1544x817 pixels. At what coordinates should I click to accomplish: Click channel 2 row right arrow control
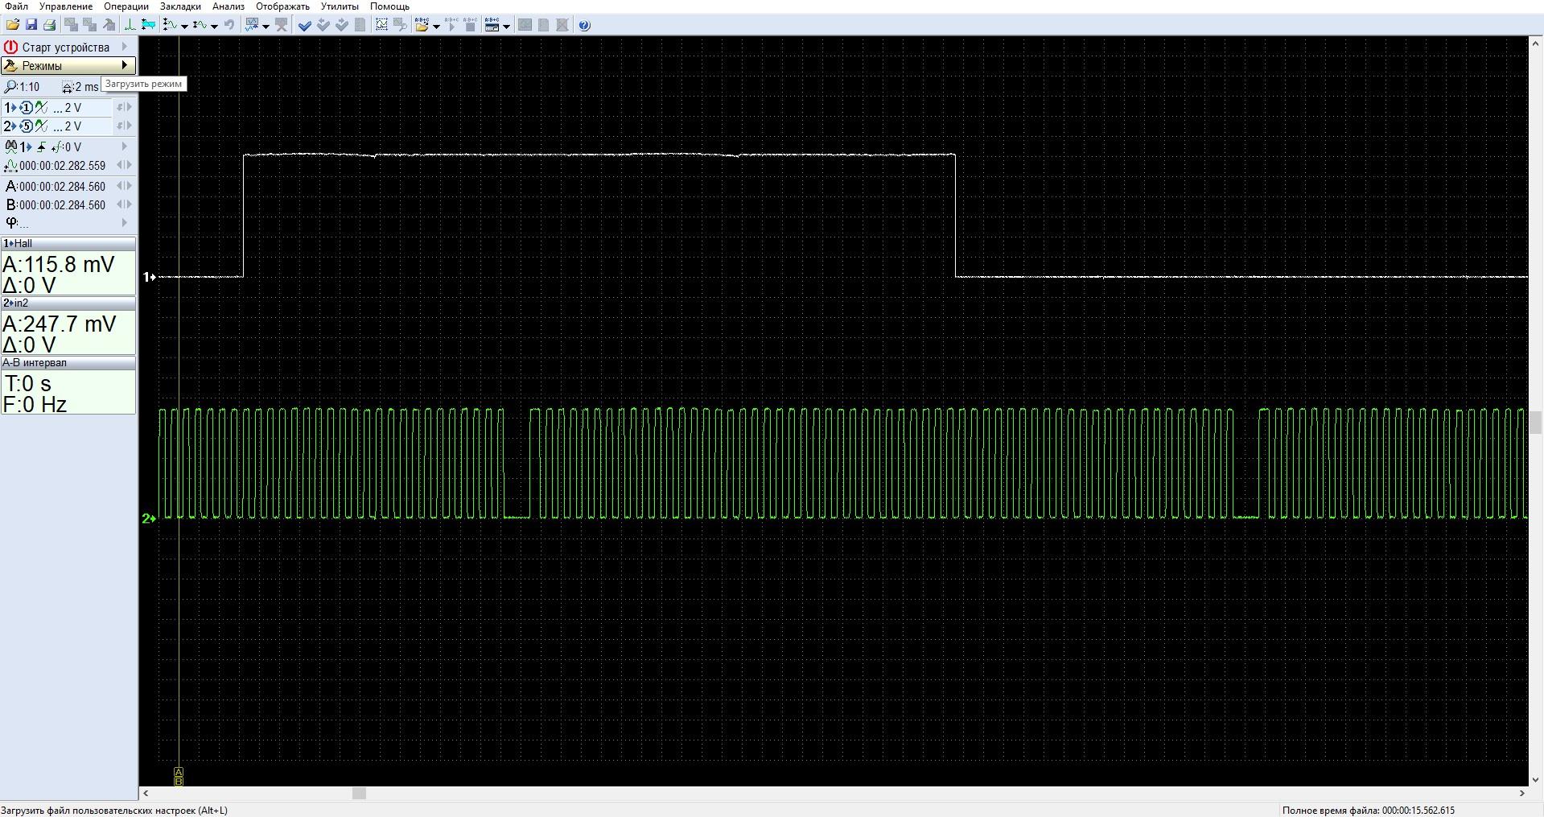(x=129, y=126)
